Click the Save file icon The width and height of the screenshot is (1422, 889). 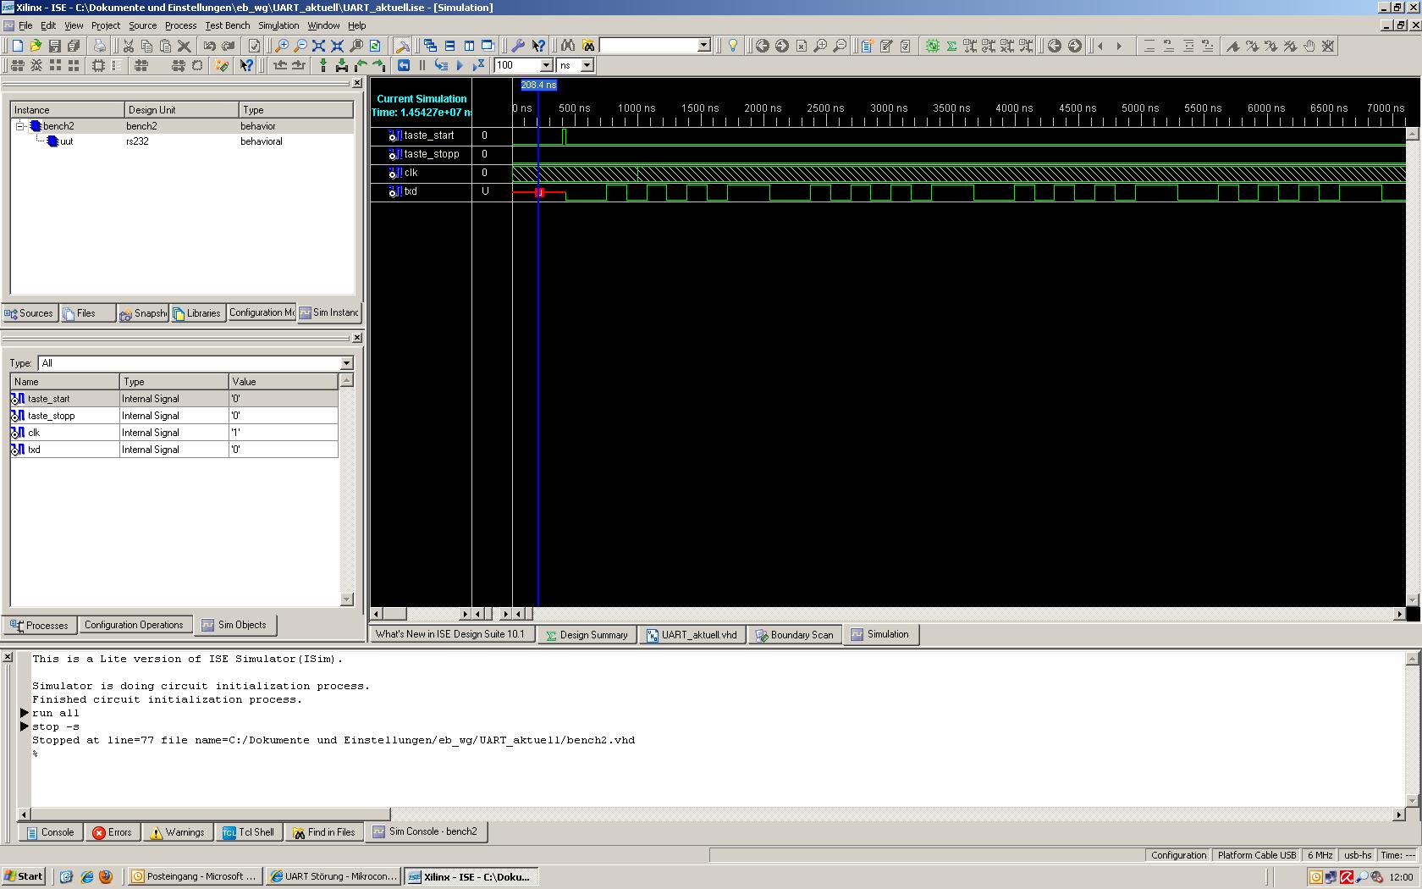coord(54,46)
